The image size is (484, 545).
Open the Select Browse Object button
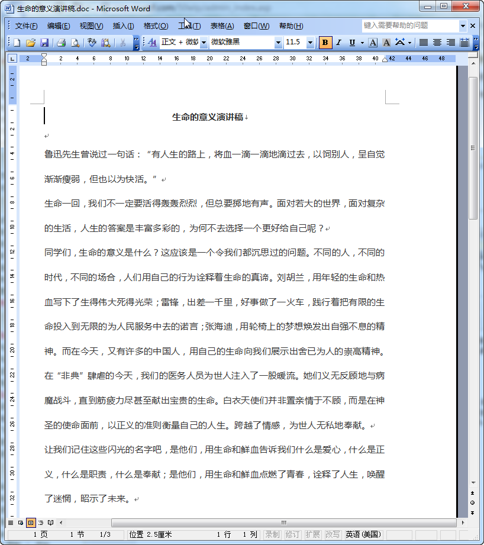tap(473, 502)
